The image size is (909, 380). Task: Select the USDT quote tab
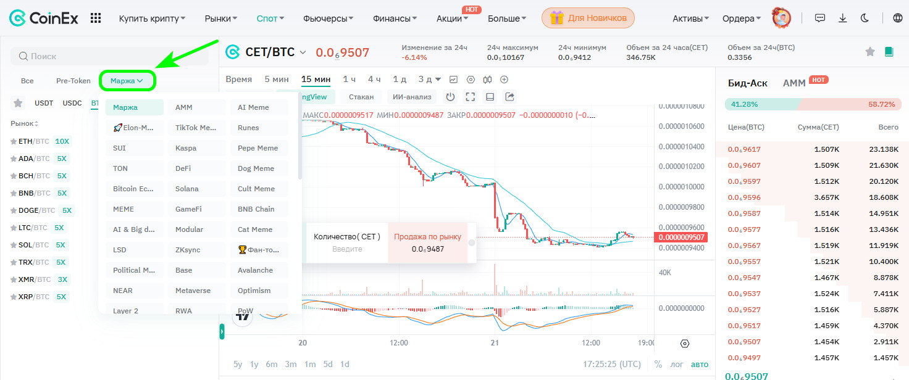click(44, 103)
